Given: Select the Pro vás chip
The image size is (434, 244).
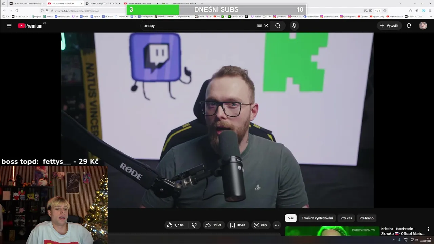Looking at the screenshot, I should click(346, 218).
